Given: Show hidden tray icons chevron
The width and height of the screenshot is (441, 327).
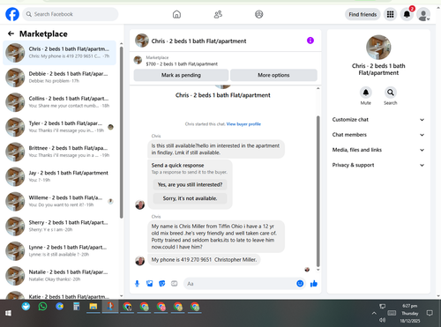Looking at the screenshot, I should tap(374, 313).
